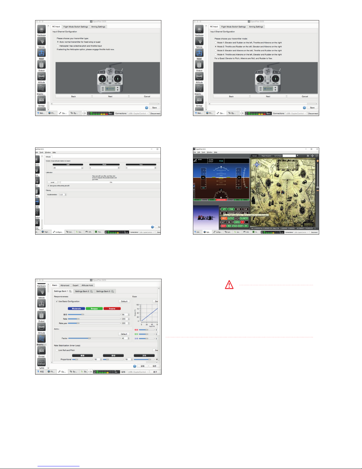
Task: Select Acro normal transmitter radio button
Action: click(x=58, y=42)
